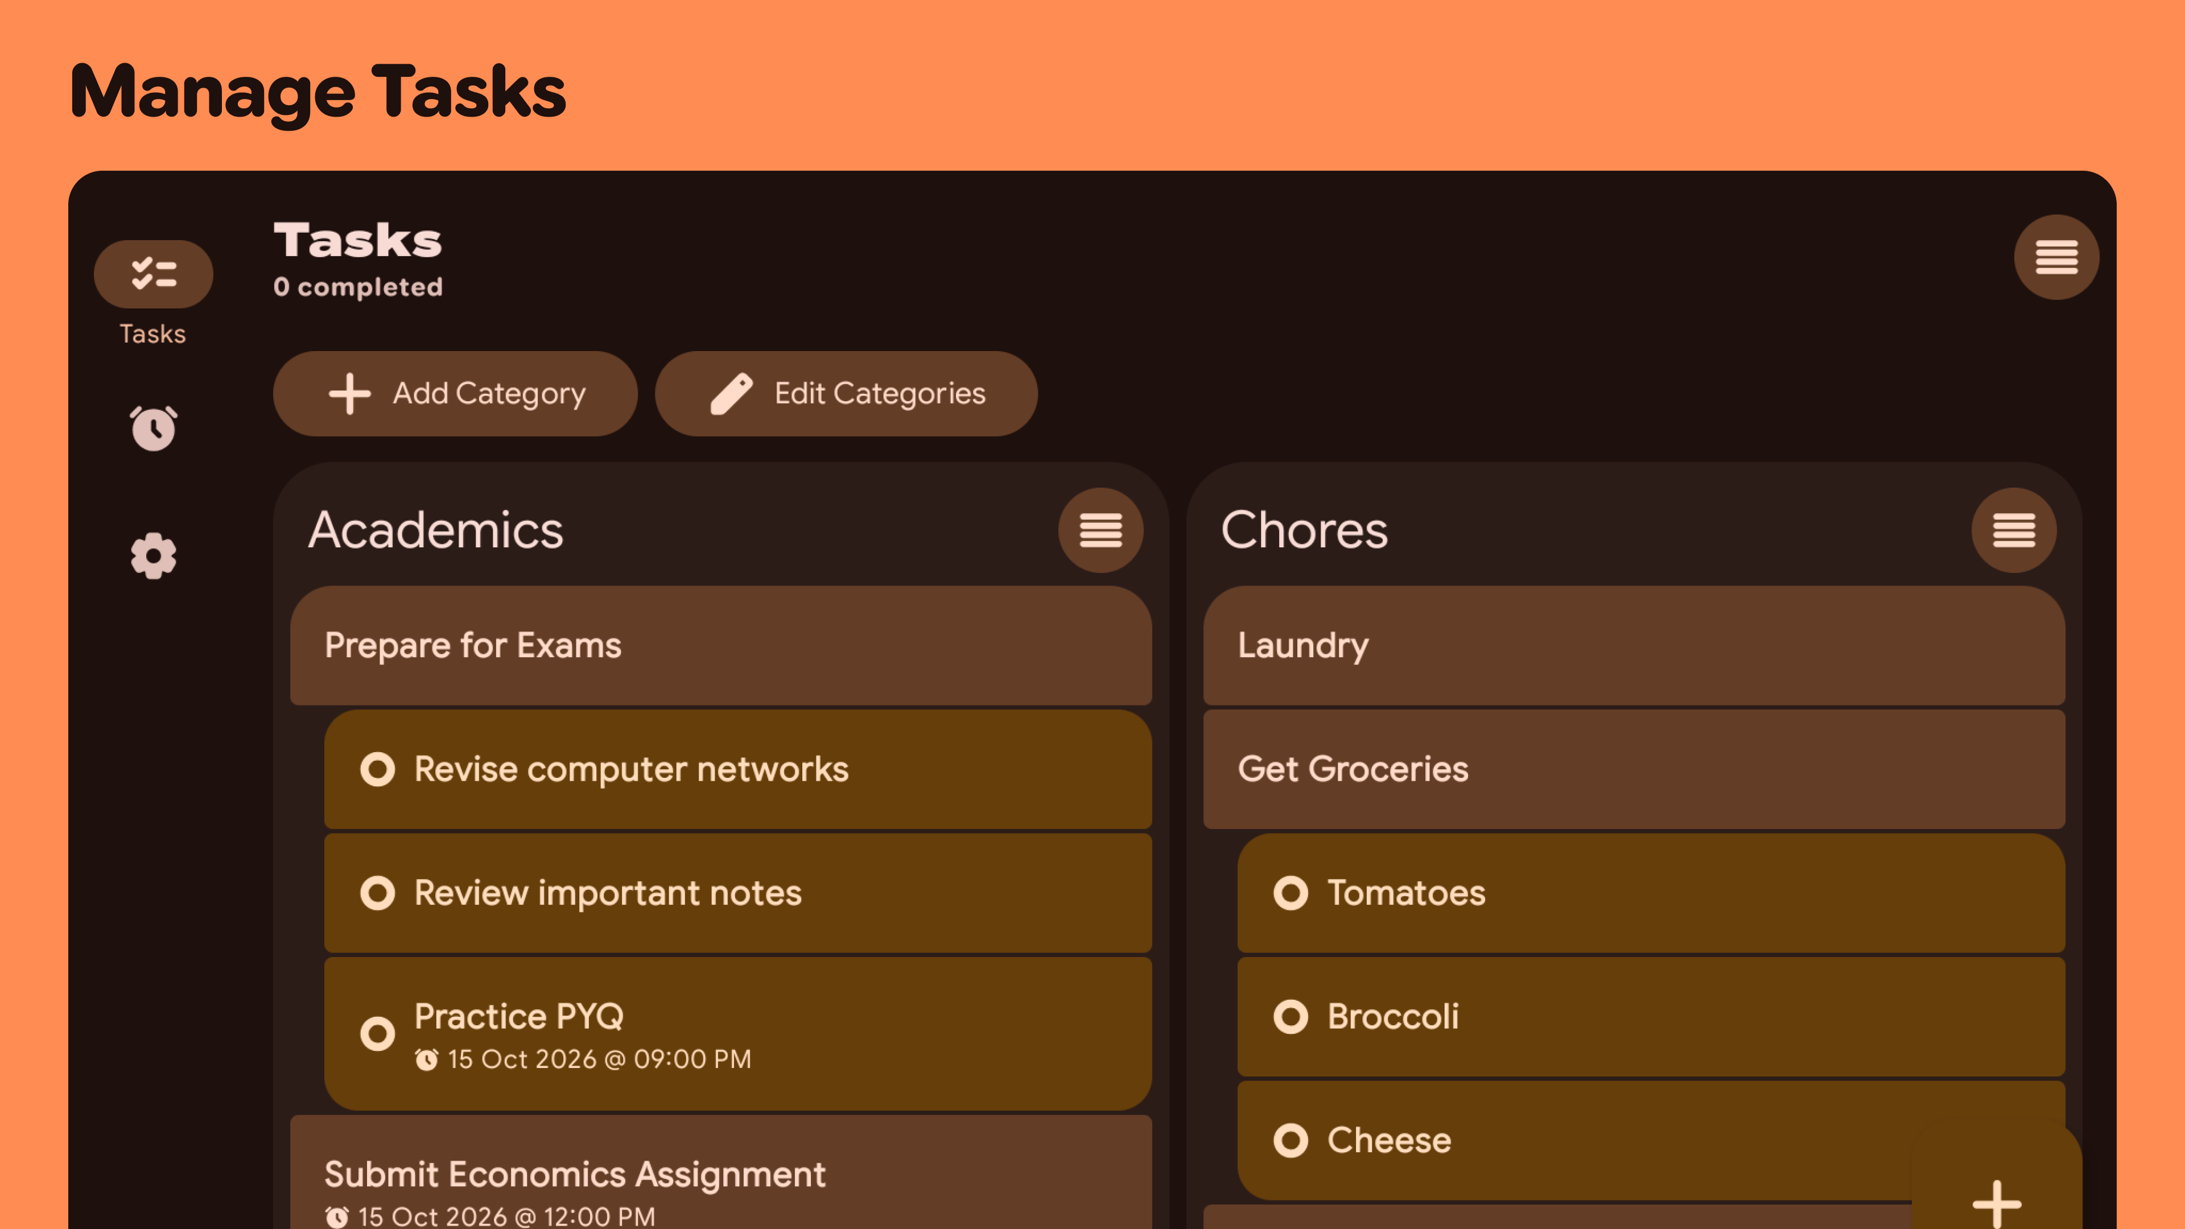The image size is (2185, 1229).
Task: Click the Chores category title
Action: pyautogui.click(x=1304, y=530)
